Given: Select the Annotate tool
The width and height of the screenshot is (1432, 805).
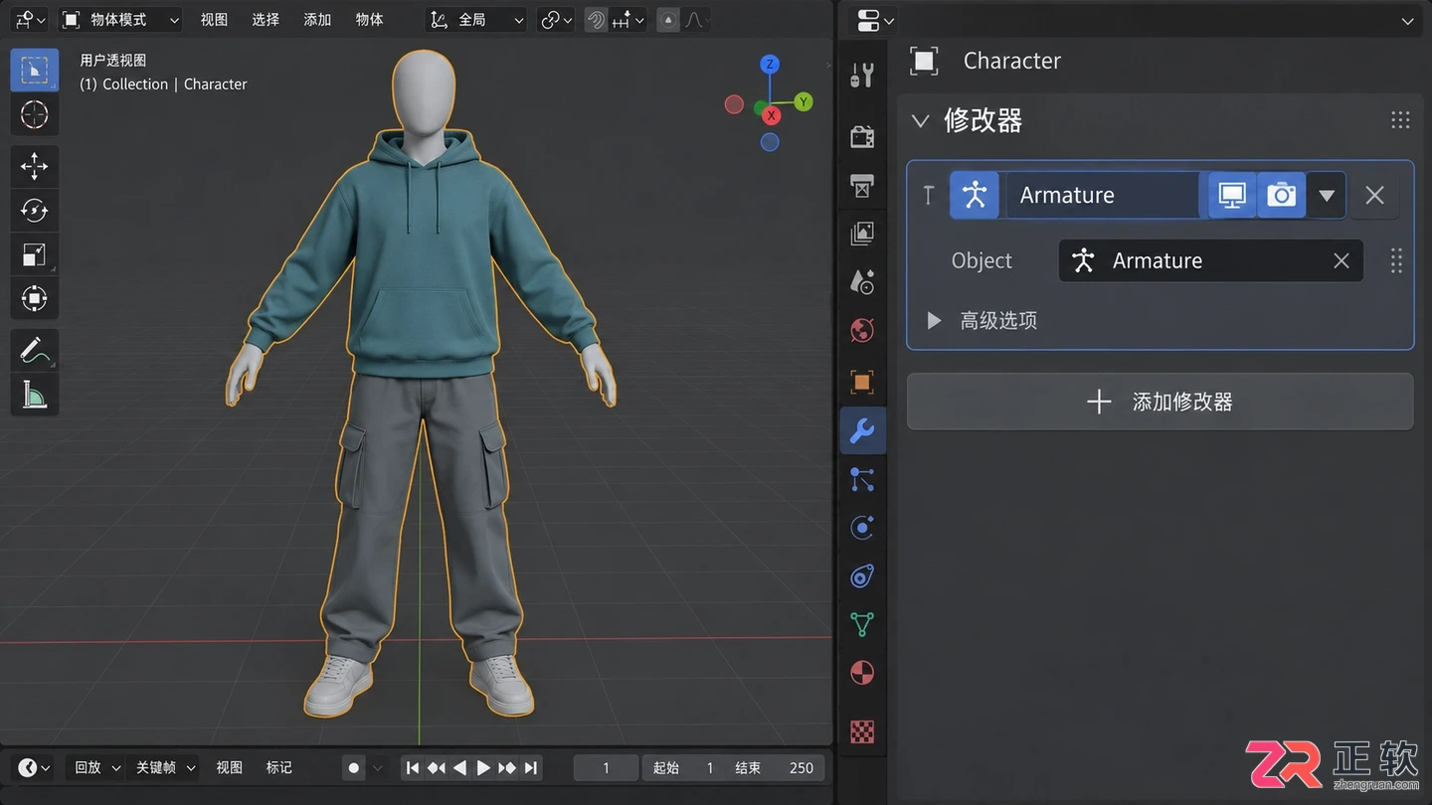Looking at the screenshot, I should point(35,351).
